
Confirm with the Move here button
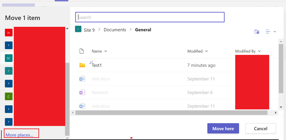[223, 128]
